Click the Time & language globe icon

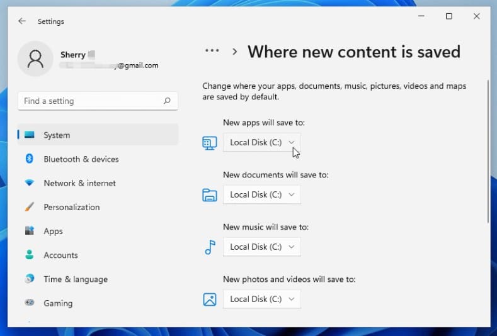click(x=29, y=279)
